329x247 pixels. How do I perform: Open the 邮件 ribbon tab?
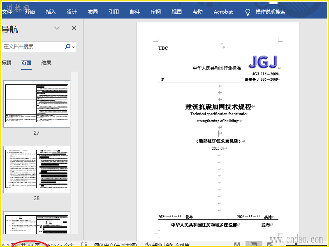135,12
